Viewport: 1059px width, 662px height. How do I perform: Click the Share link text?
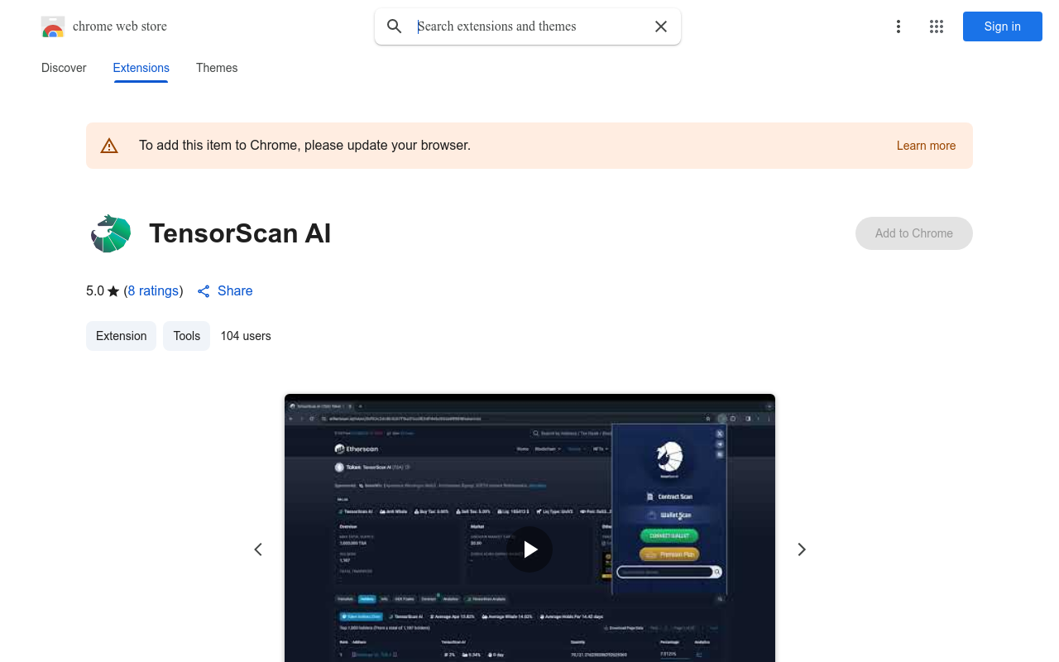[x=235, y=291]
